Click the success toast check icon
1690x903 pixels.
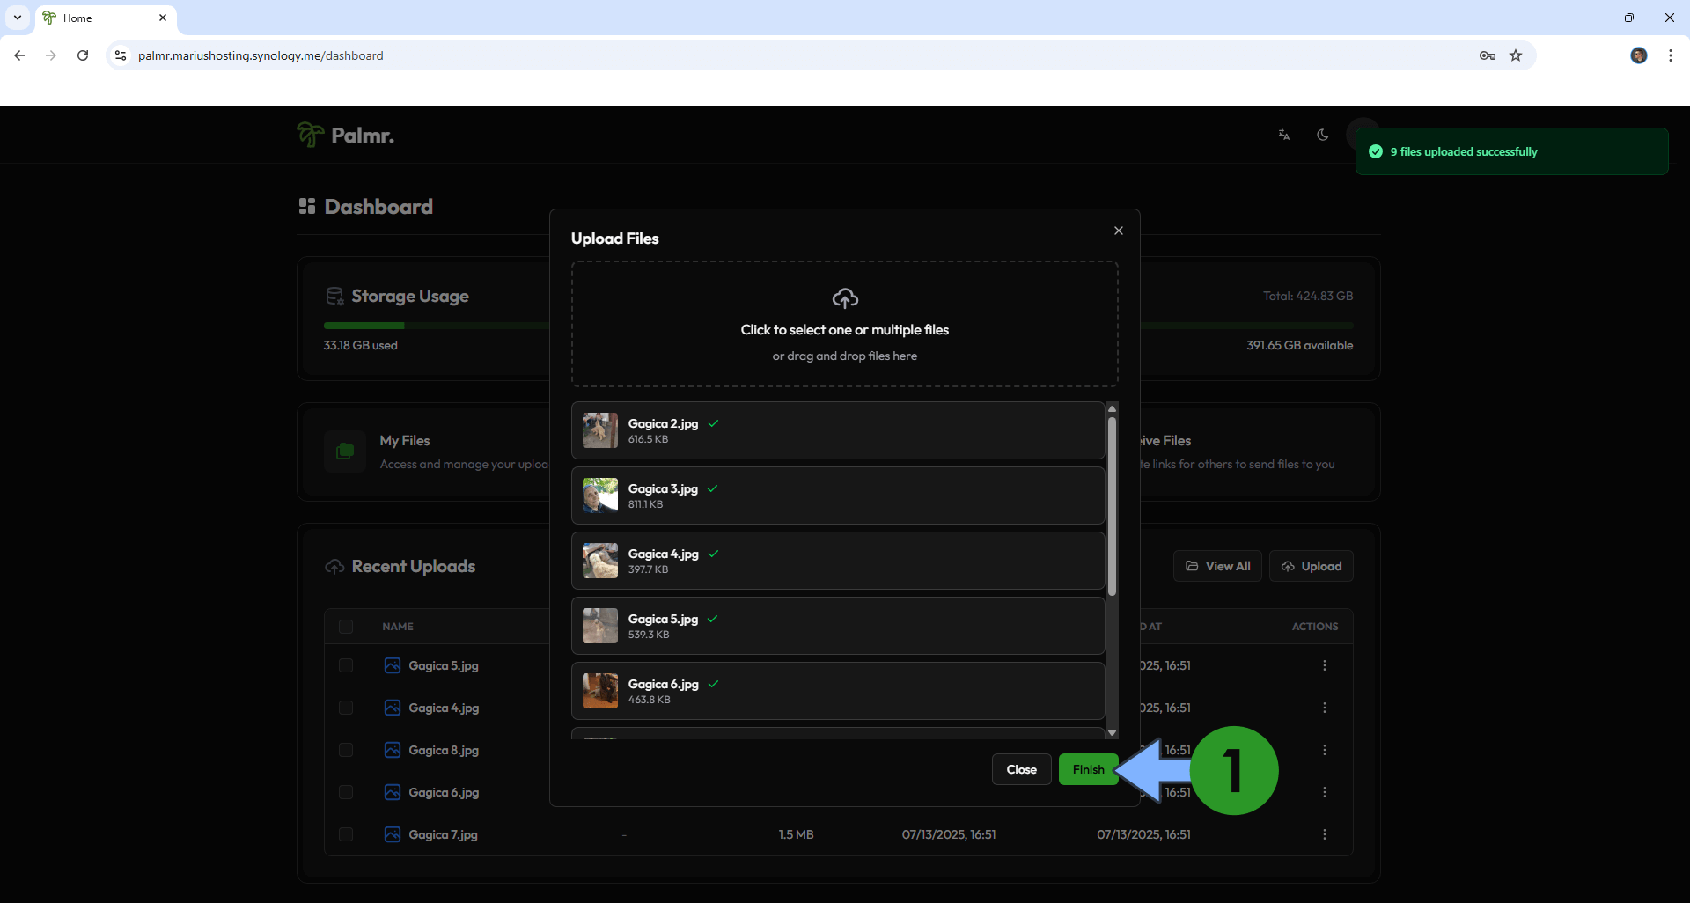[1376, 151]
